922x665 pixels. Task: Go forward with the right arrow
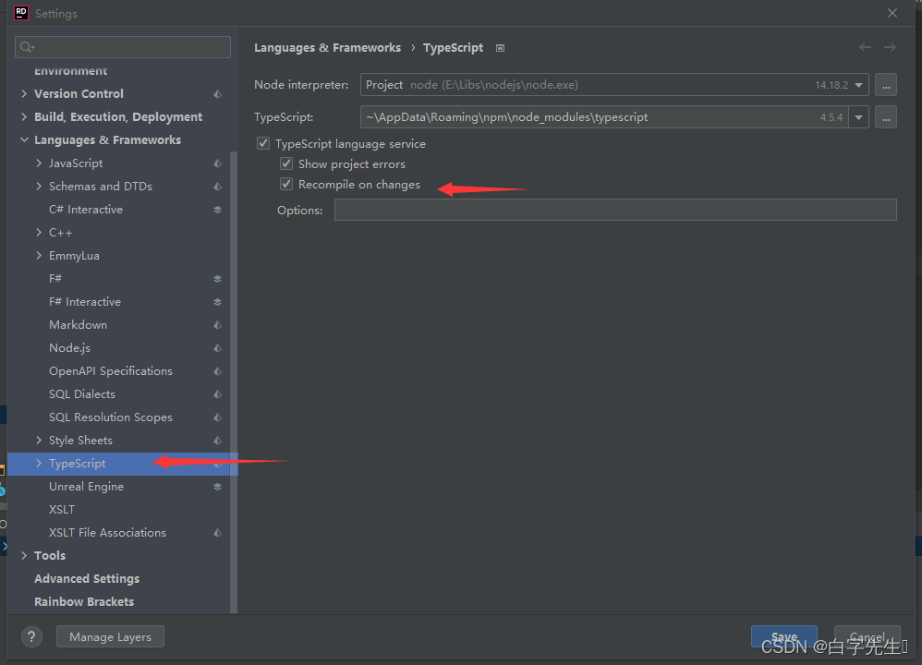[x=890, y=47]
